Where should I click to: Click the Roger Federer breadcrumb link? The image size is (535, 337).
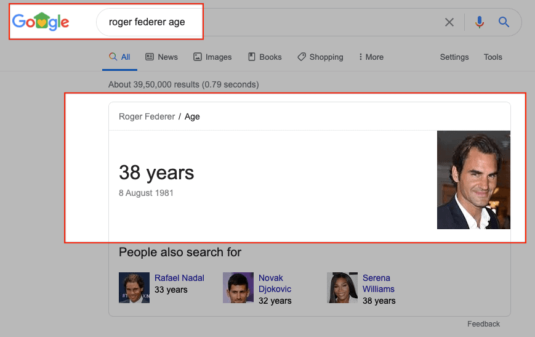pyautogui.click(x=147, y=116)
